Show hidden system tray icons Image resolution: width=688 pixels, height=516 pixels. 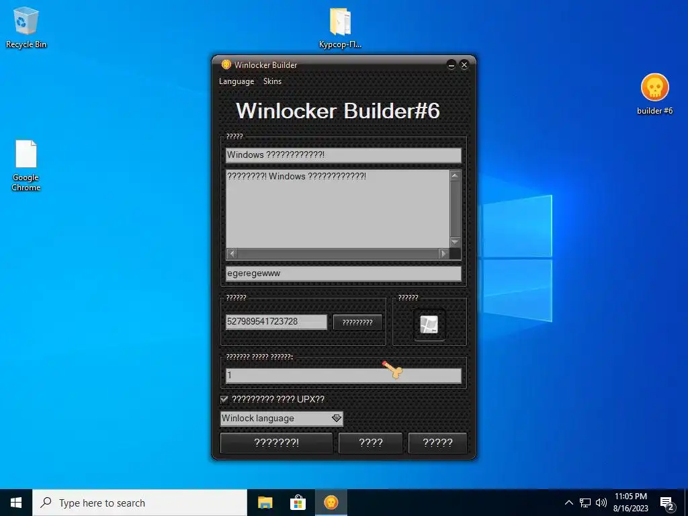[x=568, y=503]
